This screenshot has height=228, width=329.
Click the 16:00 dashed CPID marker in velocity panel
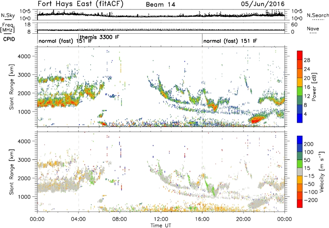[x=202, y=172]
